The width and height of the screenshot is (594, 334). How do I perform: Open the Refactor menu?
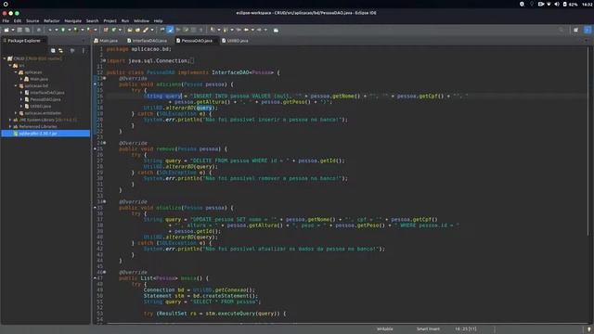(52, 20)
